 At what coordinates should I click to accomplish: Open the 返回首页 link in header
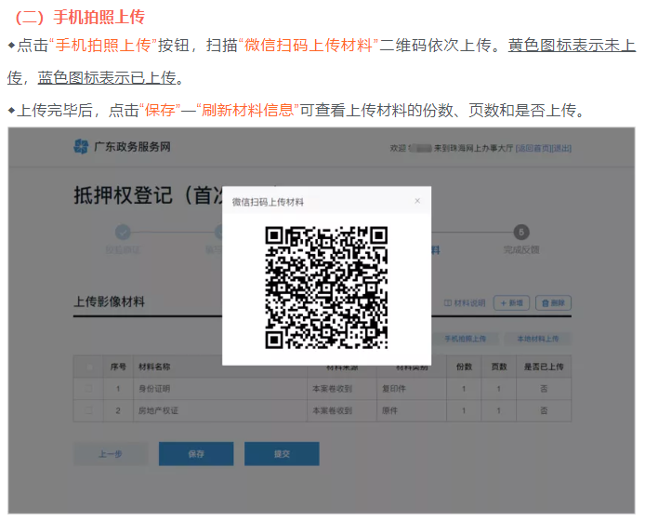coord(533,148)
